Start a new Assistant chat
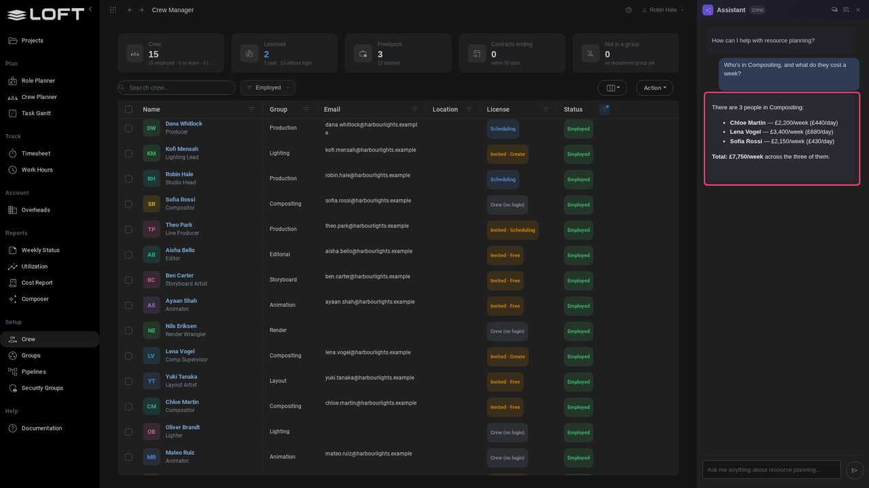The height and width of the screenshot is (488, 869). click(x=846, y=9)
